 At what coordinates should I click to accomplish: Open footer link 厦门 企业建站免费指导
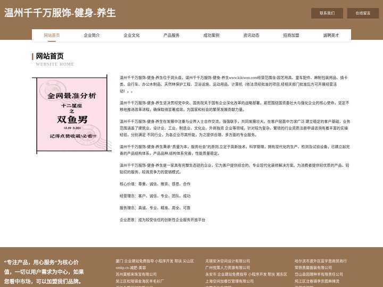click(155, 261)
